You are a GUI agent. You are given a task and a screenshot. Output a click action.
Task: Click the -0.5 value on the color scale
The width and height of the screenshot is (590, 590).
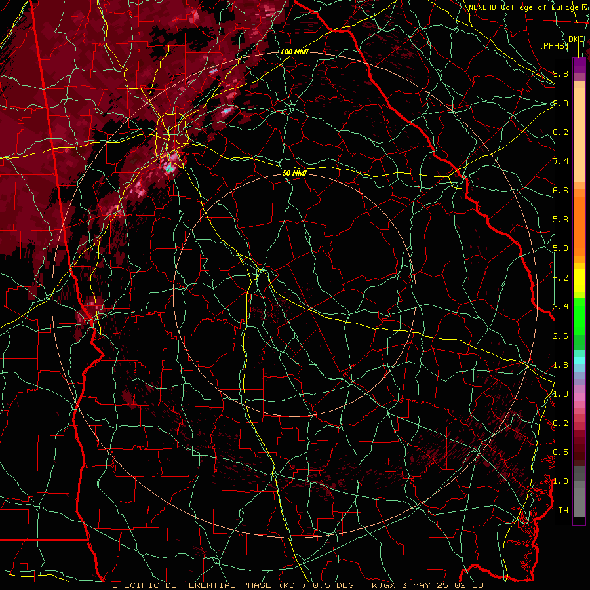[x=558, y=452]
